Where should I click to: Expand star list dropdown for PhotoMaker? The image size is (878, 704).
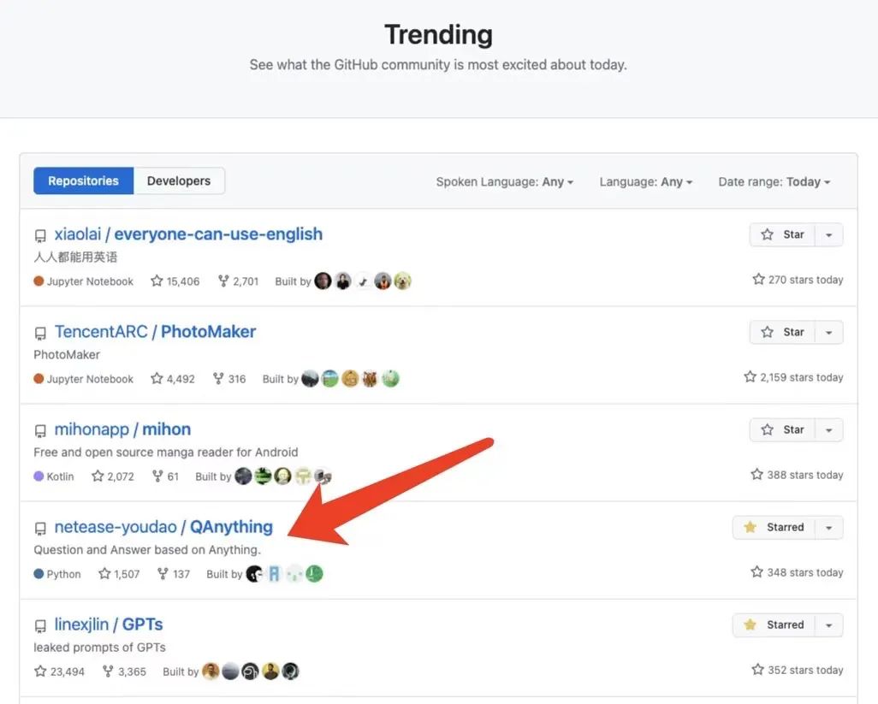pyautogui.click(x=829, y=333)
